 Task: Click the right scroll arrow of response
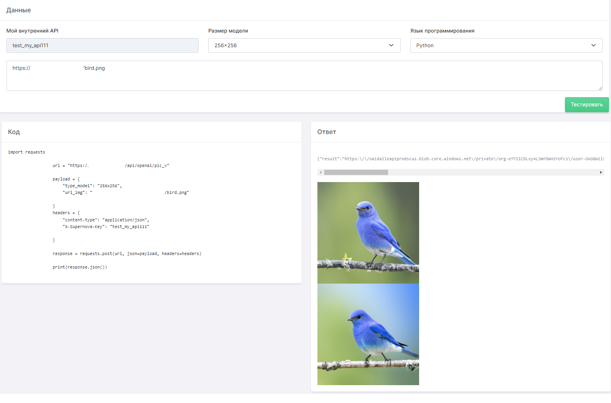point(601,173)
